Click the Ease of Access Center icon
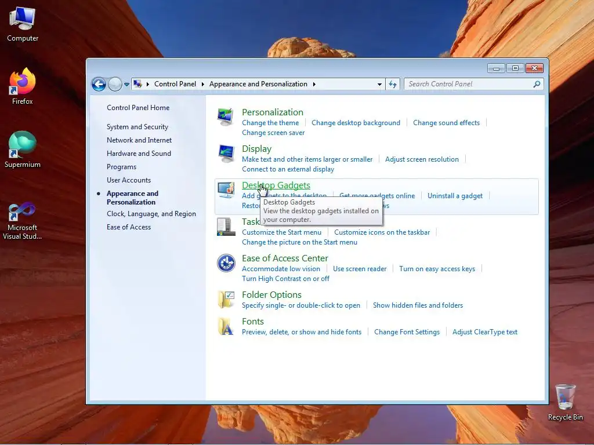The height and width of the screenshot is (445, 594). pos(226,263)
